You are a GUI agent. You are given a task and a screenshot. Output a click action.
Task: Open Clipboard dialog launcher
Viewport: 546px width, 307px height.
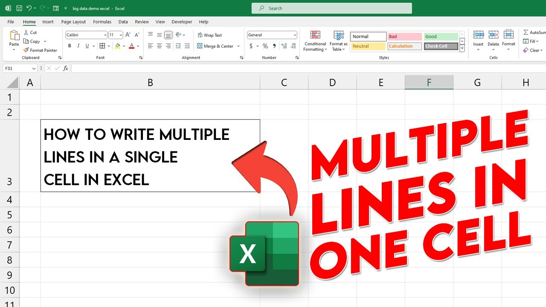point(60,58)
